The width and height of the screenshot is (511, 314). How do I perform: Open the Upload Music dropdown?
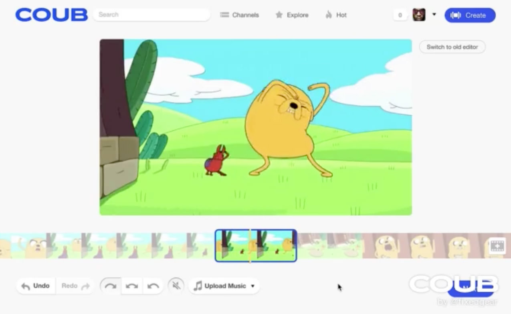tap(224, 286)
